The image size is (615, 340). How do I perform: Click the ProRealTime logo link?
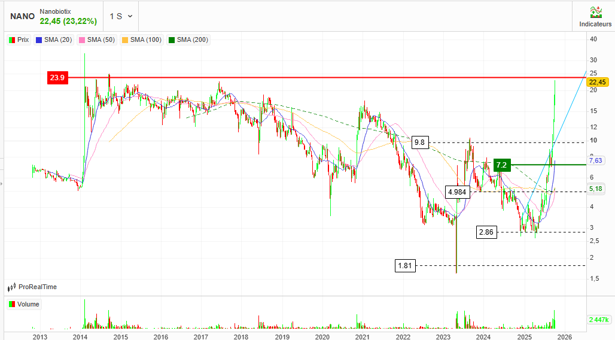[32, 287]
